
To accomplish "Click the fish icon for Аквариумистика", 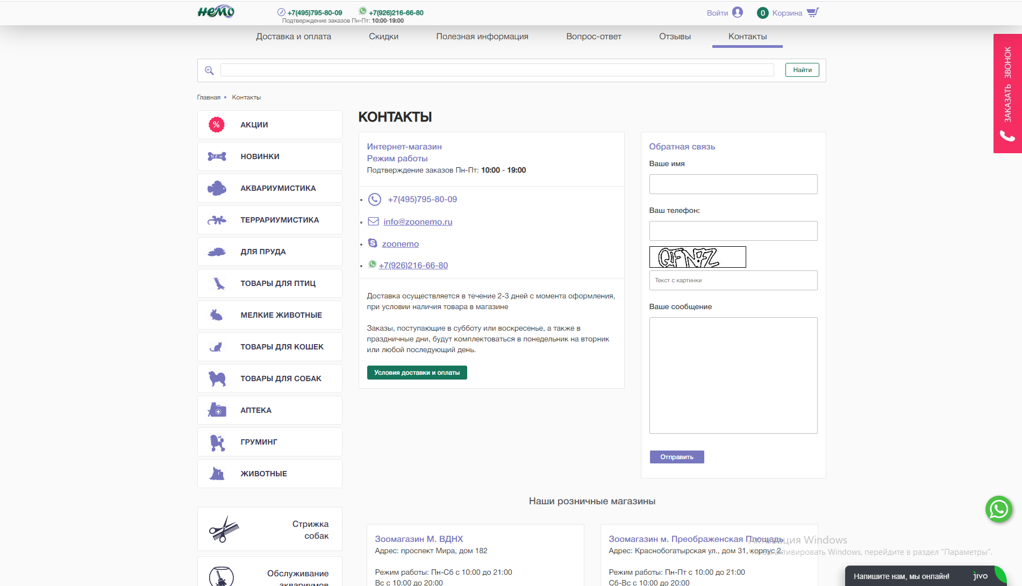I will [217, 188].
